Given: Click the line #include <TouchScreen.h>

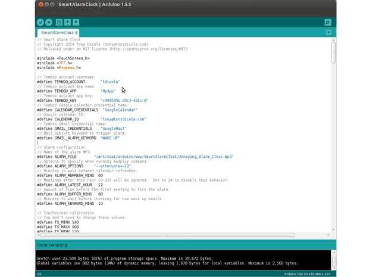Looking at the screenshot, I should 64,58.
